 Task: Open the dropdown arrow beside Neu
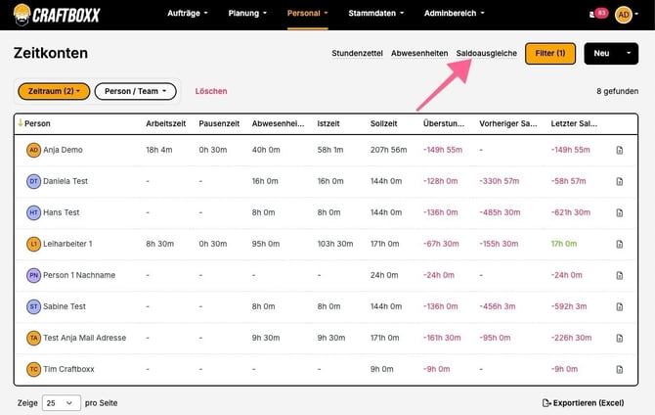click(631, 54)
